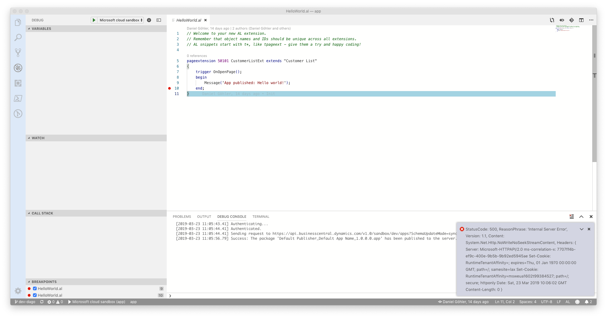Image resolution: width=607 pixels, height=318 pixels.
Task: Click the Success published log line in console
Action: [316, 238]
